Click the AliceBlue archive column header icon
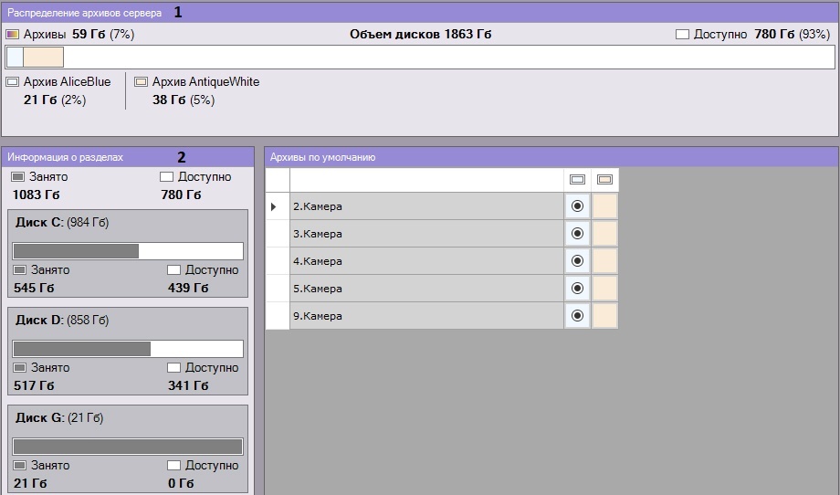This screenshot has width=840, height=495. point(577,180)
